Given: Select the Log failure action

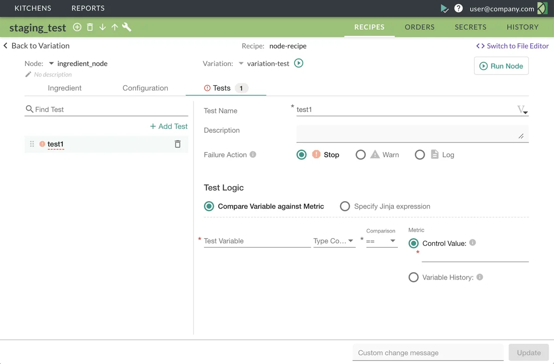Looking at the screenshot, I should click(420, 155).
